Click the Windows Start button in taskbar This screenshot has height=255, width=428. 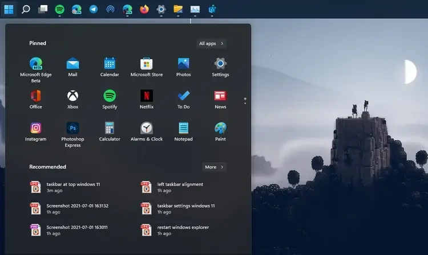9,9
